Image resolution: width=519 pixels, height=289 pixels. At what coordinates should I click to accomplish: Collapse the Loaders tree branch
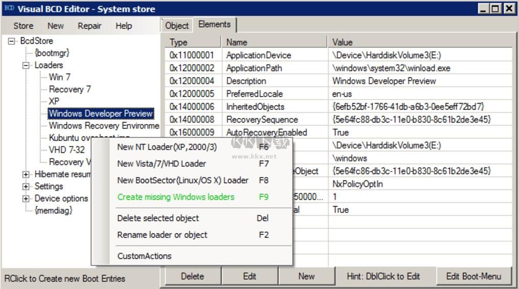(x=26, y=65)
